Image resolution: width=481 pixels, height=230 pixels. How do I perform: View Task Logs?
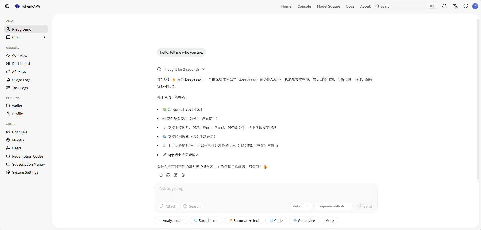pyautogui.click(x=26, y=88)
